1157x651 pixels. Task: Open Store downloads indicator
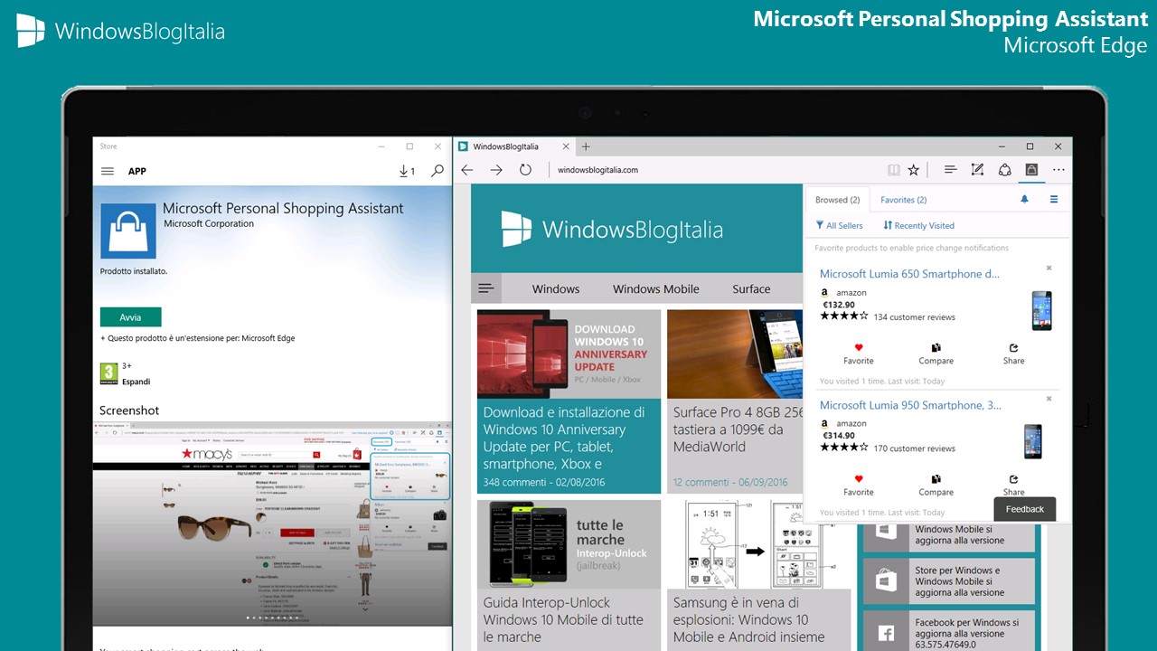[x=407, y=171]
